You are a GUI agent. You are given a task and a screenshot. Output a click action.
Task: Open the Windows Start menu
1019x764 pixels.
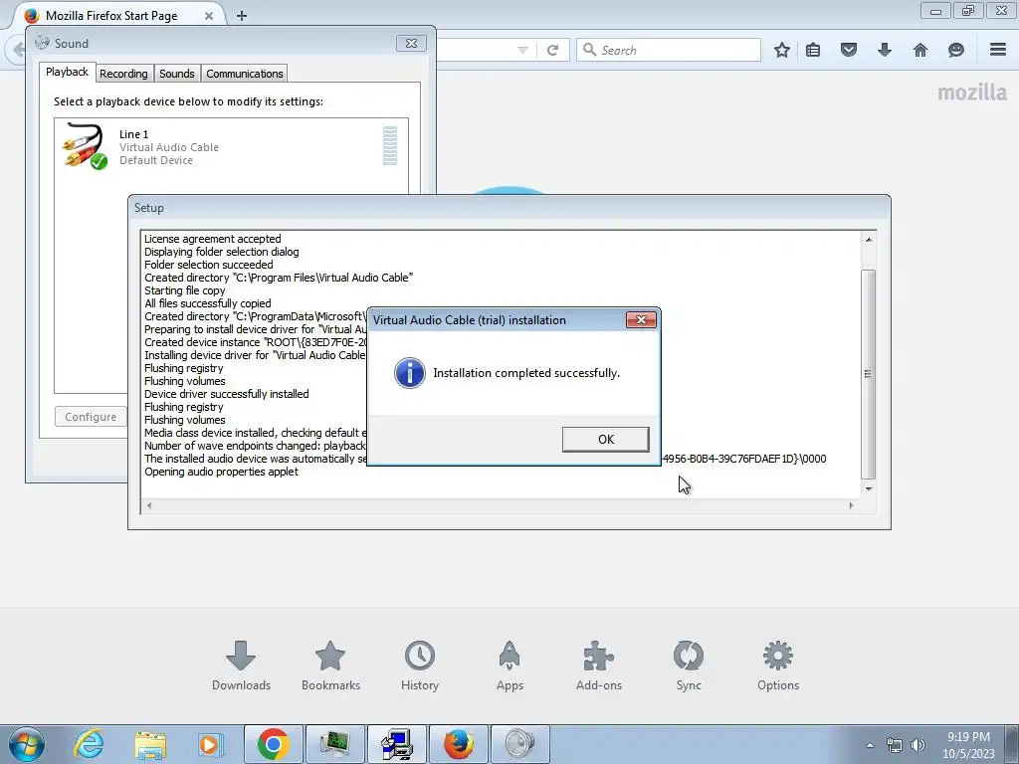[x=26, y=744]
